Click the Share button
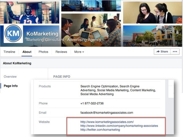Image resolution: width=183 pixels, height=137 pixels. pyautogui.click(x=162, y=52)
